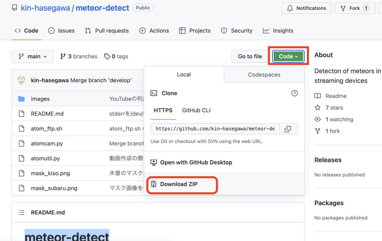382x241 pixels.
Task: Open the Insights tab
Action: [x=278, y=31]
